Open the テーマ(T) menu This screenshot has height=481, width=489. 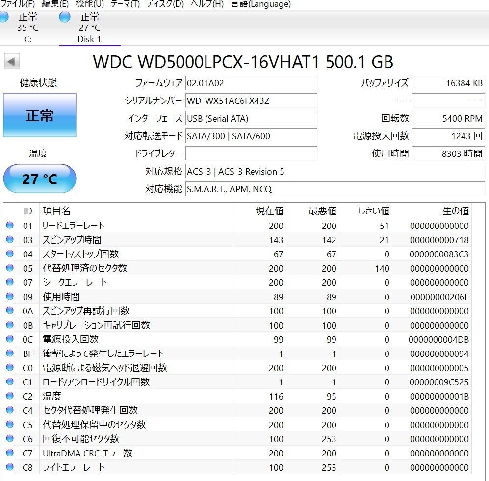coord(125,4)
